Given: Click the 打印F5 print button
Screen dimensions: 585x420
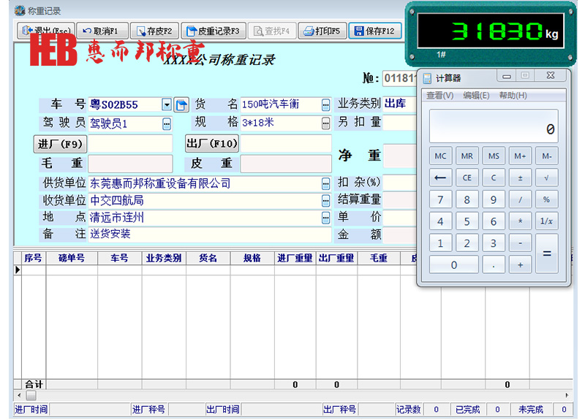Looking at the screenshot, I should [322, 31].
